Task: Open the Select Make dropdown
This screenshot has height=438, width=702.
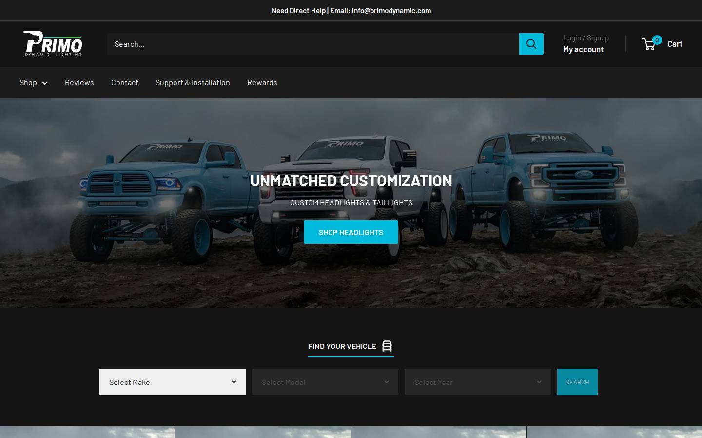Action: (173, 382)
